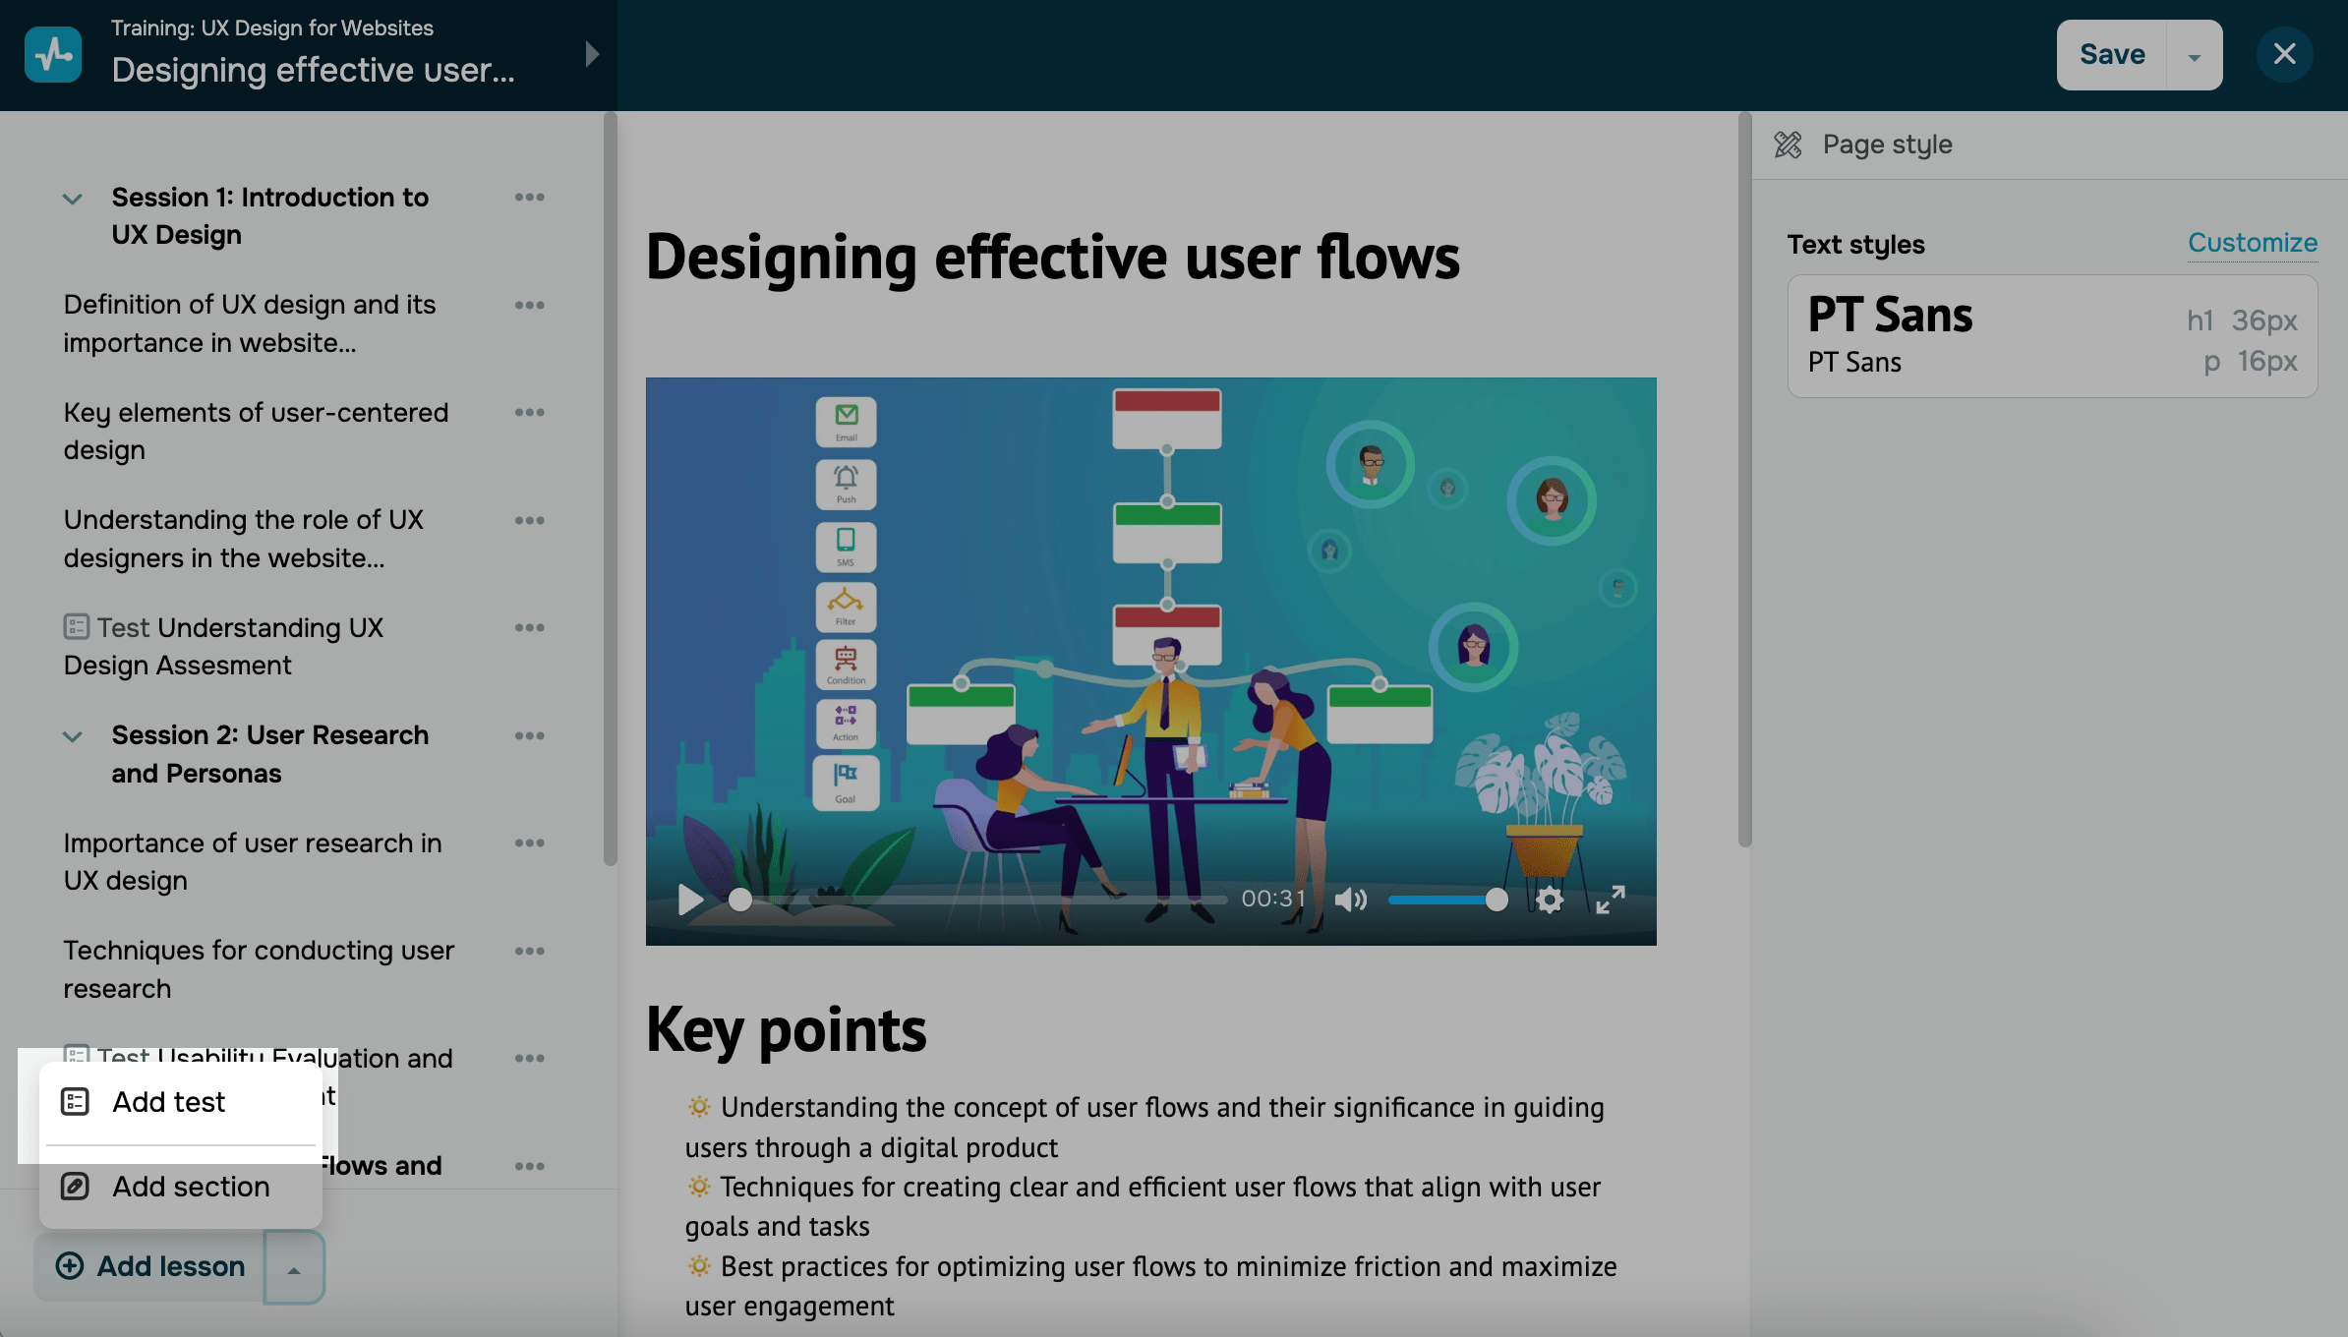Choose Add section from popup menu
Image resolution: width=2348 pixels, height=1337 pixels.
coord(191,1187)
